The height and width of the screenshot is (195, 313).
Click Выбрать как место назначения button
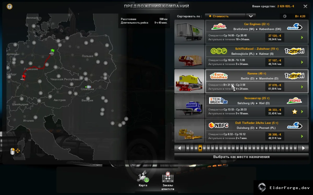pos(241,157)
